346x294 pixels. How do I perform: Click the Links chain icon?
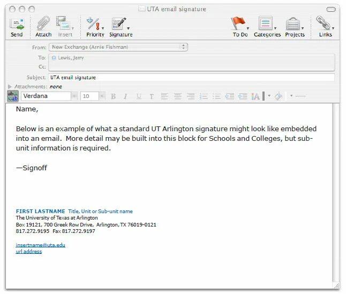click(x=323, y=23)
